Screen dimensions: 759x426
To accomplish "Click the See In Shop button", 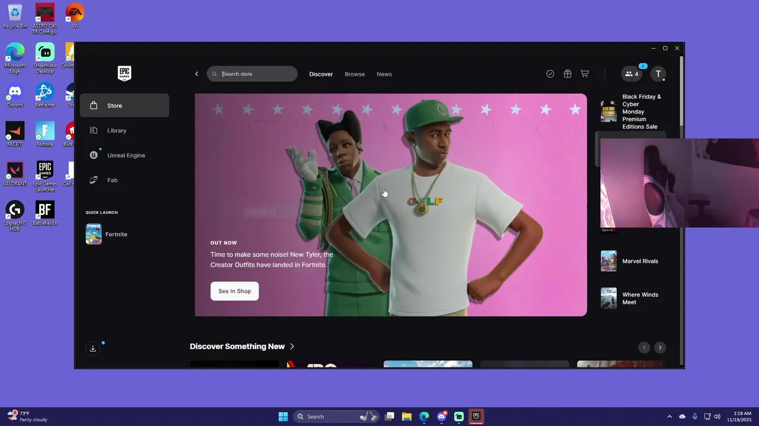I will click(235, 291).
